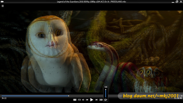Click the large Play button
This screenshot has height=103, width=183.
coord(91,100)
